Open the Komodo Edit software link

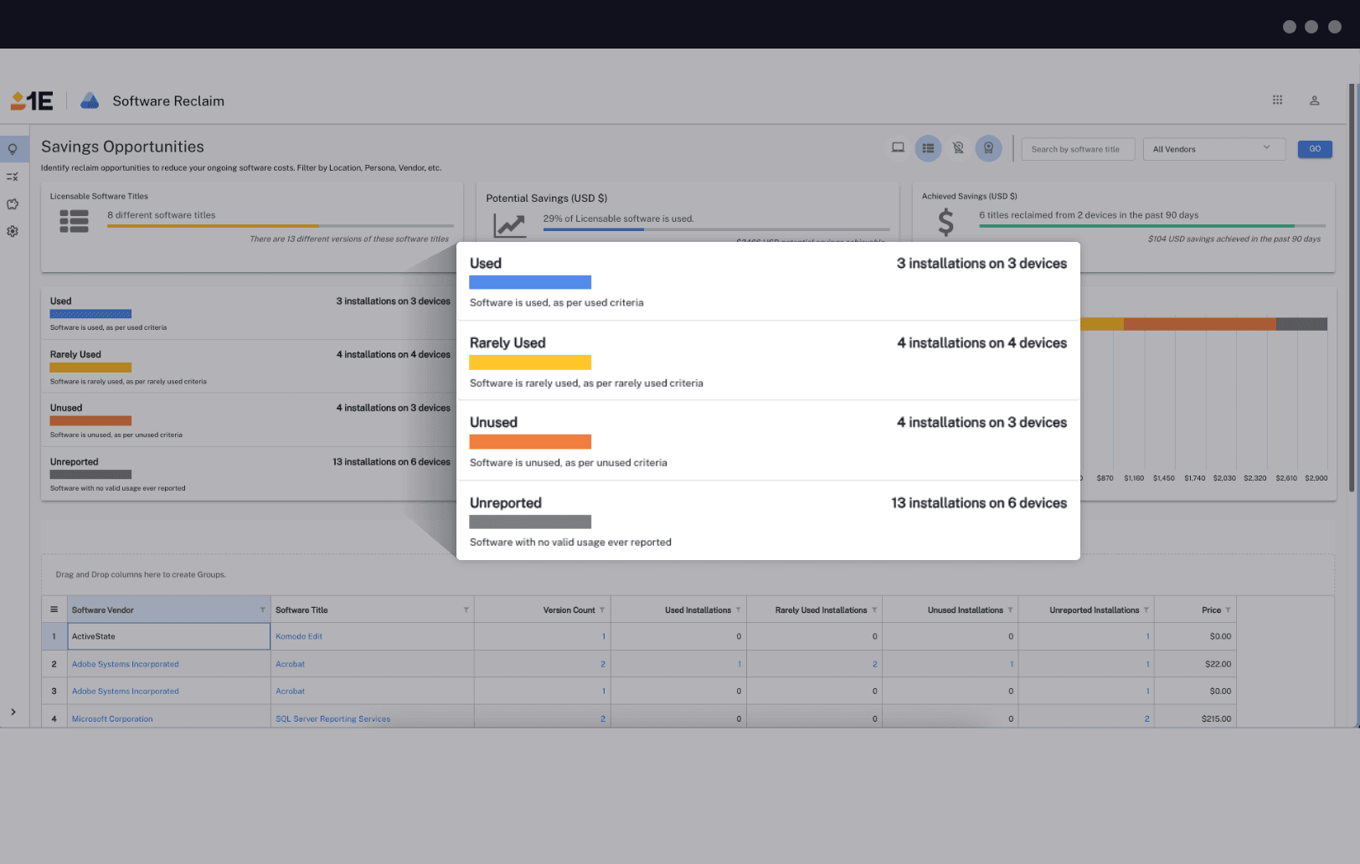click(x=299, y=636)
